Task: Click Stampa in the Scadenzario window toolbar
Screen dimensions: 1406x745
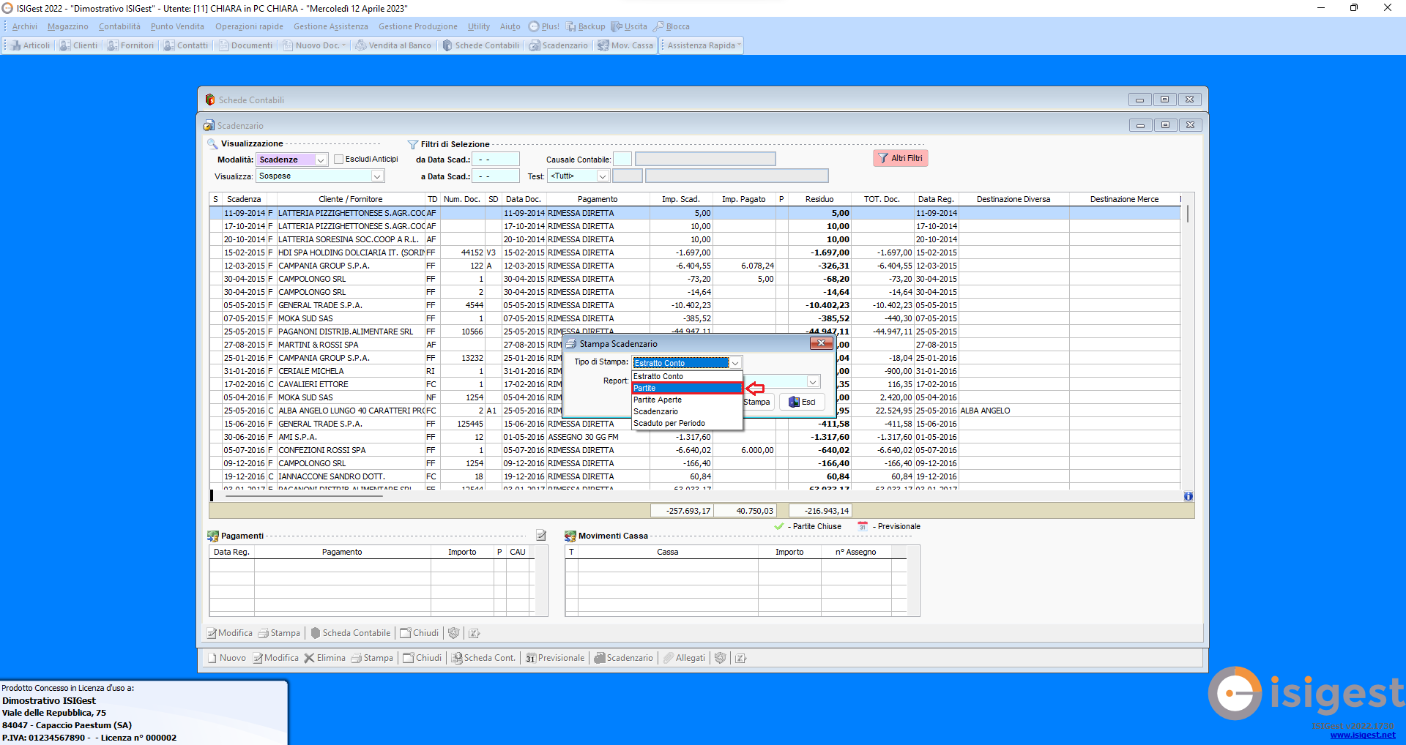Action: coord(279,633)
